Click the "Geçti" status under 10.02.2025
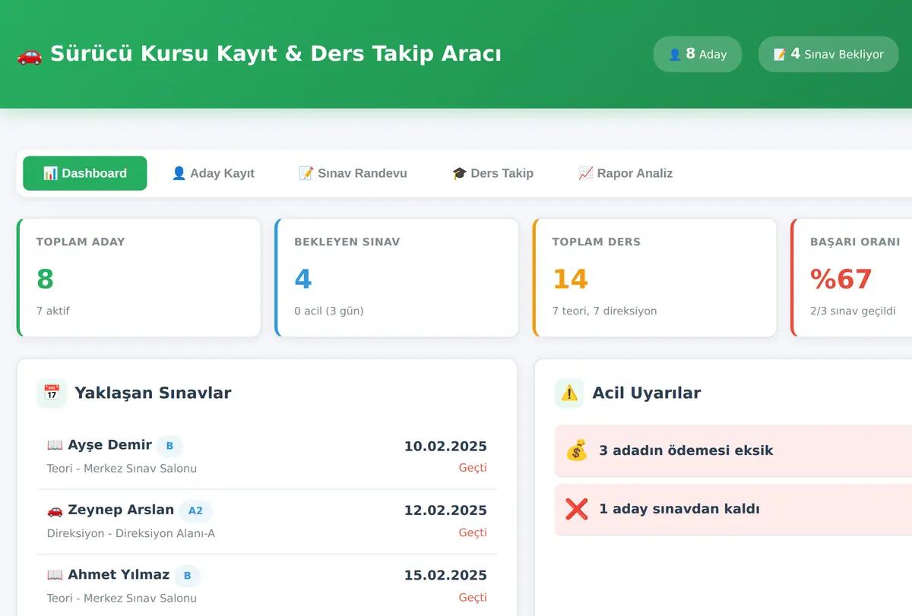Image resolution: width=912 pixels, height=616 pixels. [x=473, y=468]
